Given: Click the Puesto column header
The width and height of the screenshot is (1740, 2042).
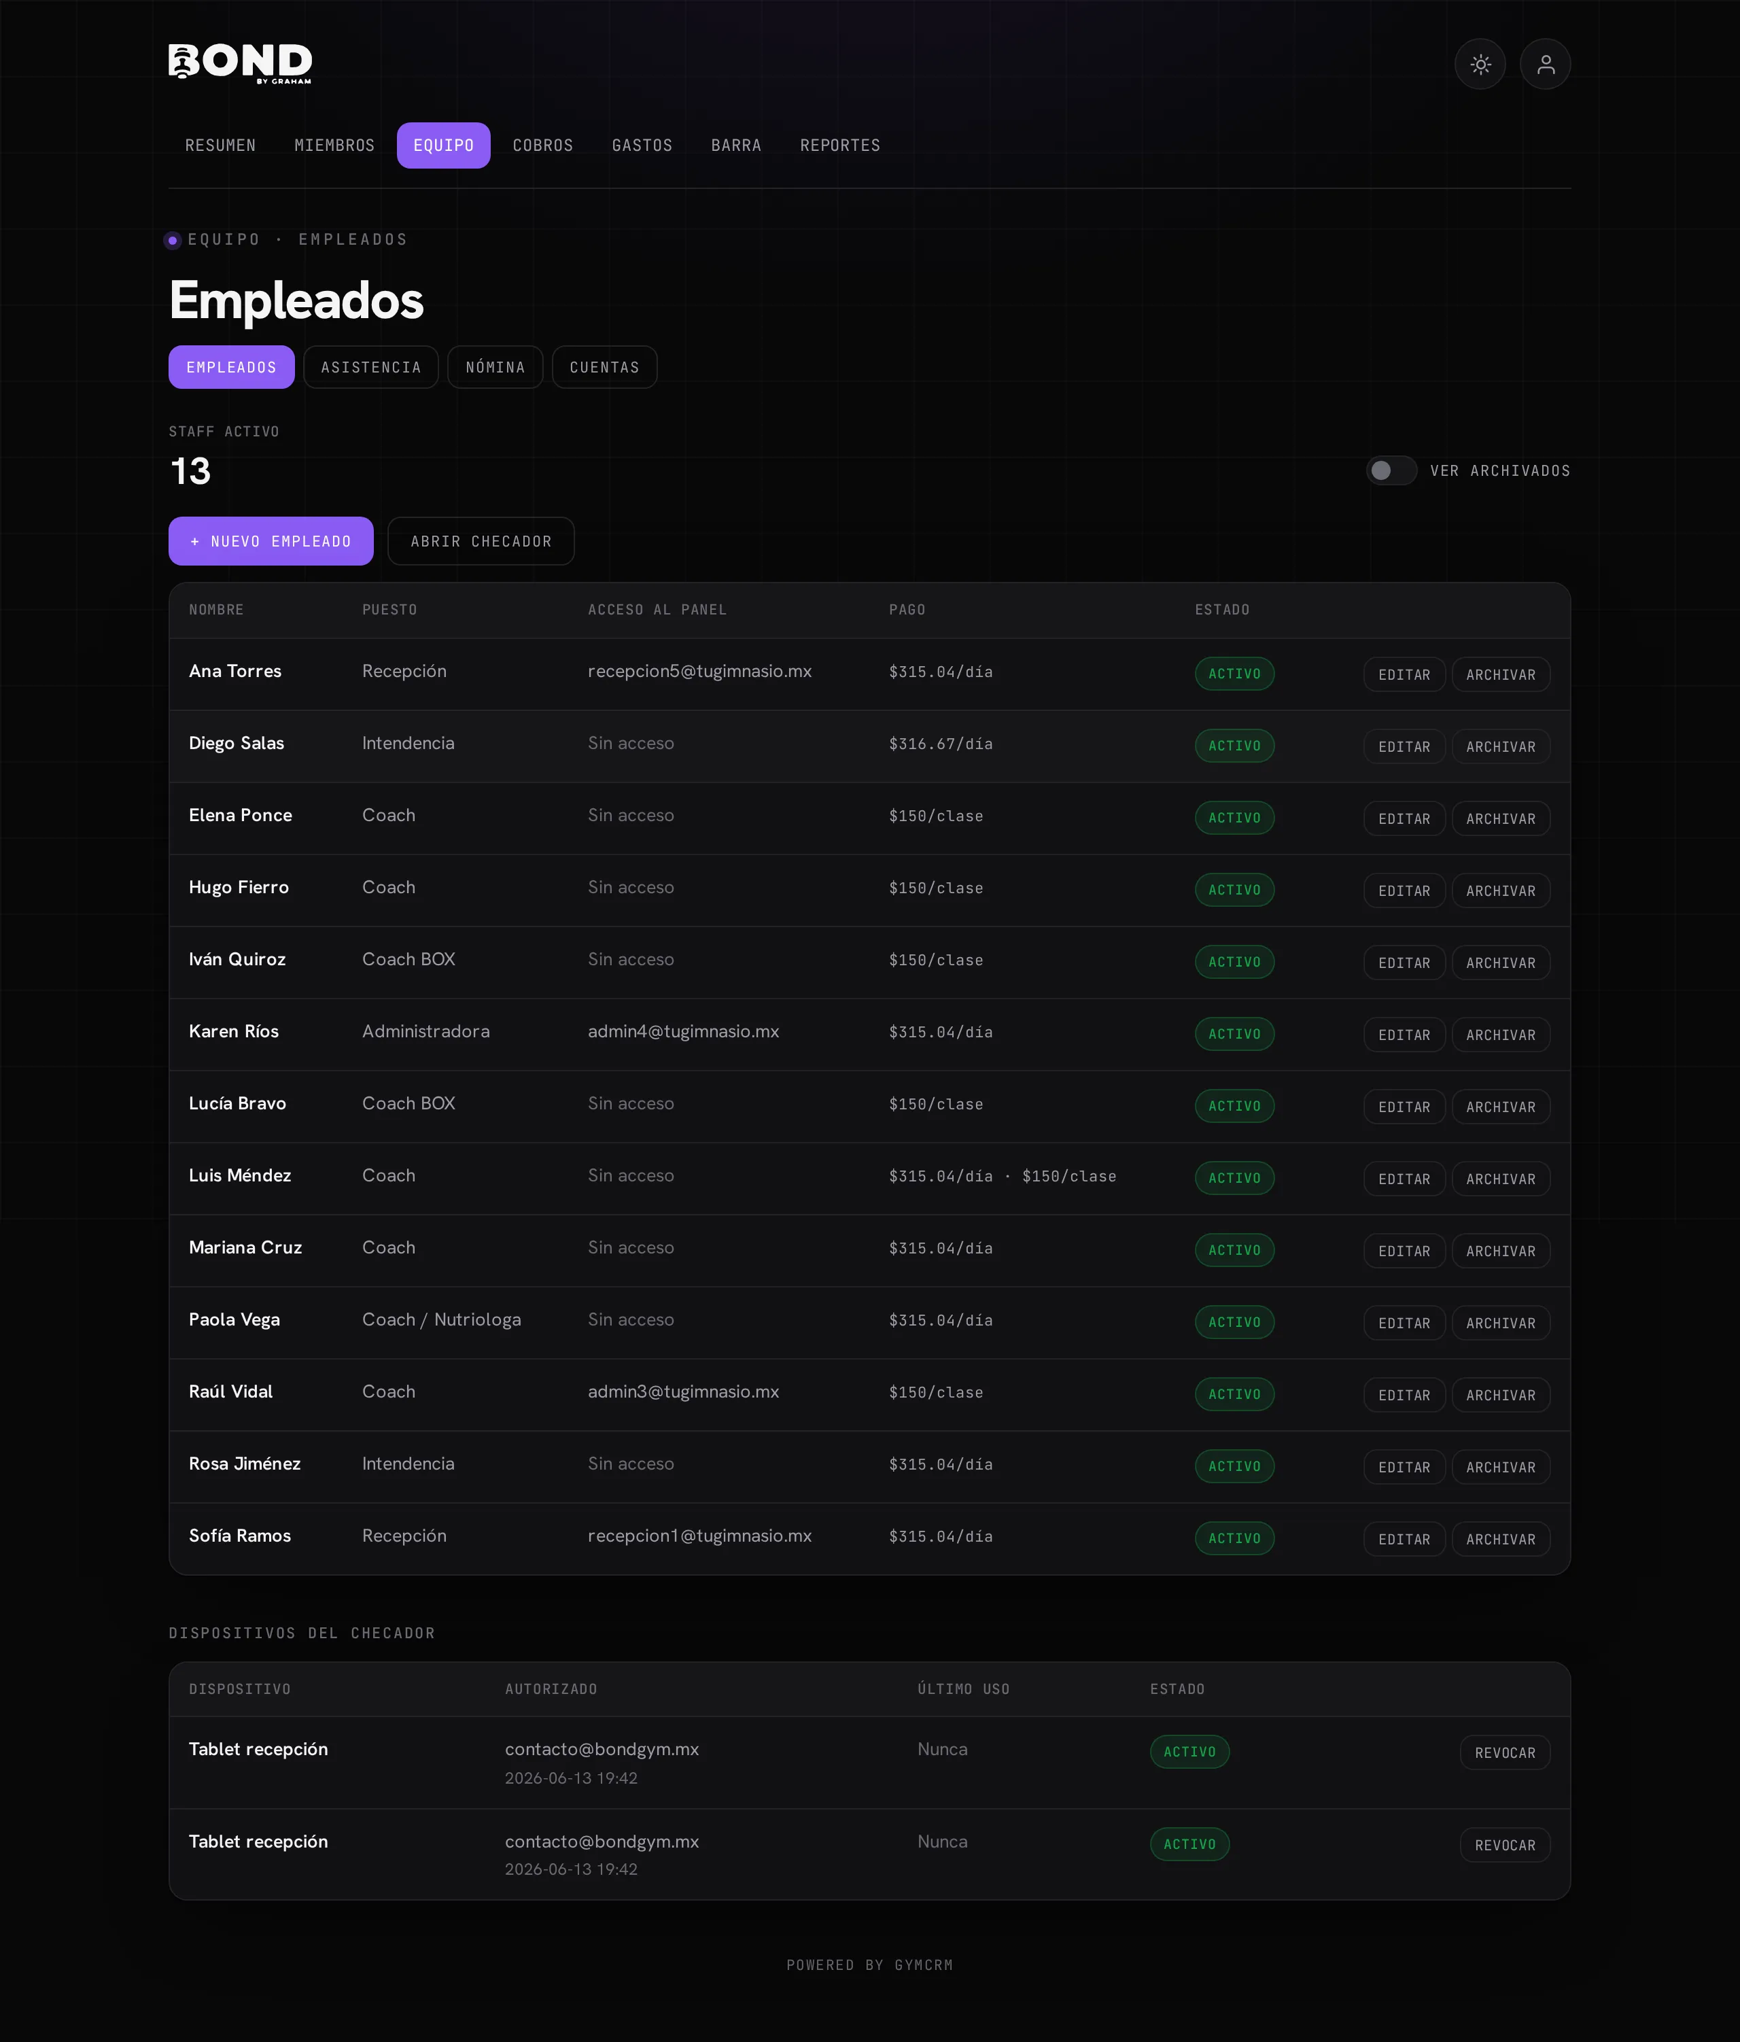Looking at the screenshot, I should point(389,610).
